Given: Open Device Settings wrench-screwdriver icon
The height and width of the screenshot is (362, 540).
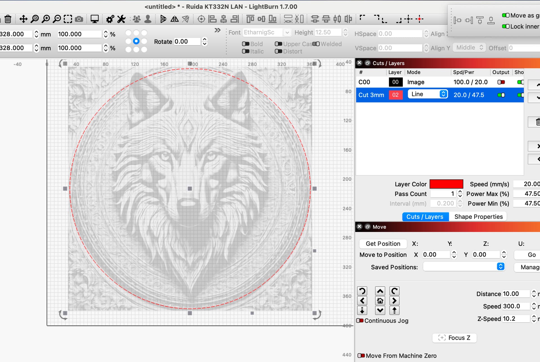Looking at the screenshot, I should (121, 19).
